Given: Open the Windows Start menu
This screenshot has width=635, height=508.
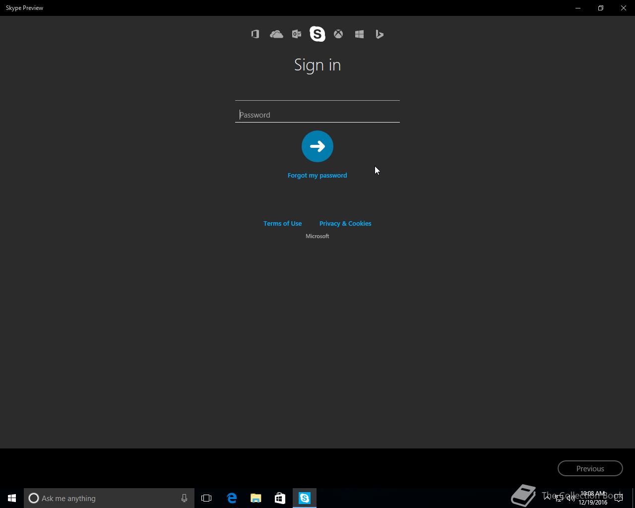Looking at the screenshot, I should (x=12, y=498).
